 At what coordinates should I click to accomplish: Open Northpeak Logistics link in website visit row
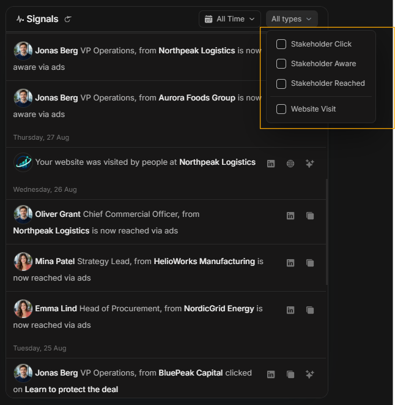coord(217,162)
